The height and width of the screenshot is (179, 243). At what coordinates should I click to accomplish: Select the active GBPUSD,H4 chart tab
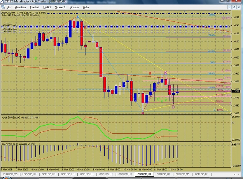point(144,174)
